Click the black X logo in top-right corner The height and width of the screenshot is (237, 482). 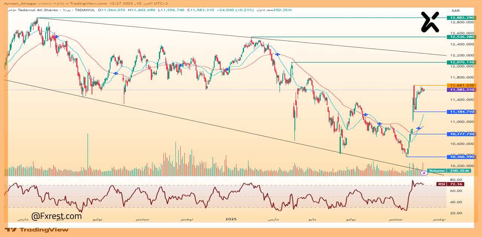click(430, 21)
